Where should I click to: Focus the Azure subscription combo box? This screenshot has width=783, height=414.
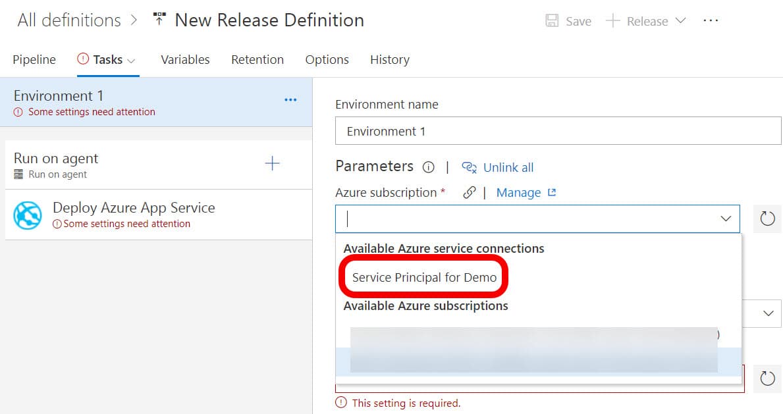[x=537, y=219]
